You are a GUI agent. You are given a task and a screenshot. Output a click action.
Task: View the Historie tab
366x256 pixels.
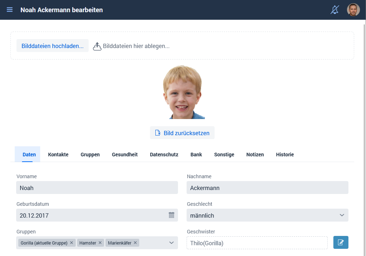click(285, 154)
